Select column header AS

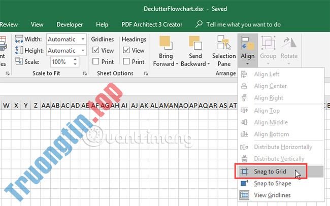click(223, 106)
